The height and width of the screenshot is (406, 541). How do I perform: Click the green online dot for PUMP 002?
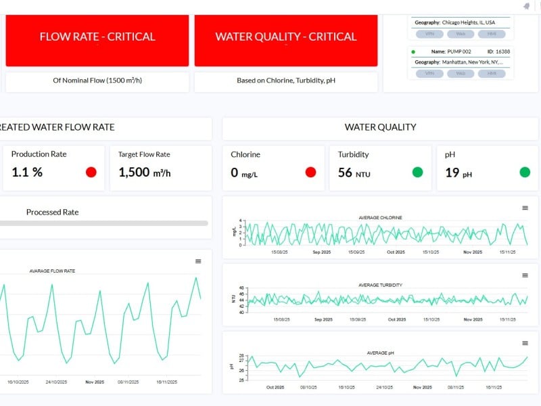tap(413, 51)
